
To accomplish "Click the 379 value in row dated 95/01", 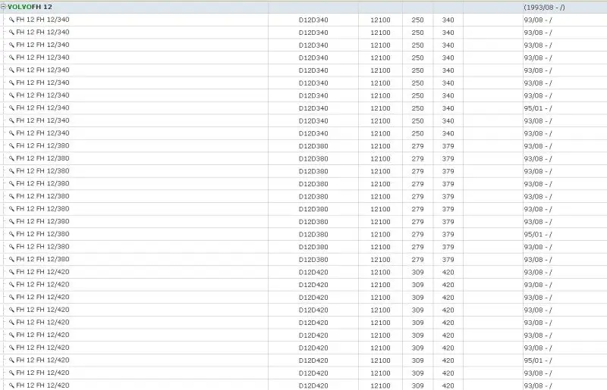I will pyautogui.click(x=448, y=235).
